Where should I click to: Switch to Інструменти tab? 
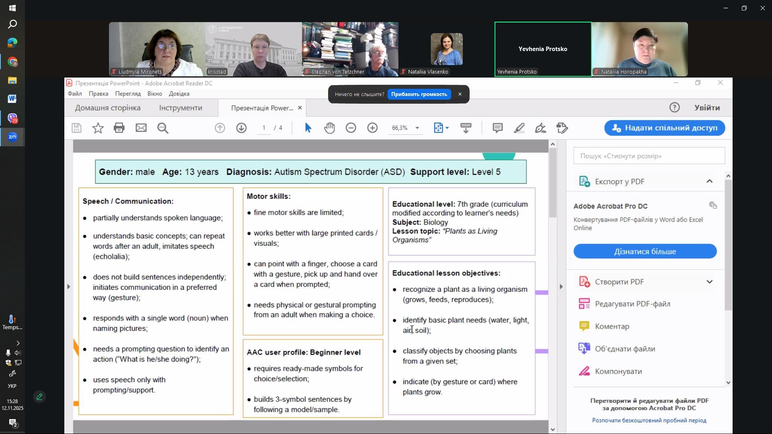tap(181, 108)
